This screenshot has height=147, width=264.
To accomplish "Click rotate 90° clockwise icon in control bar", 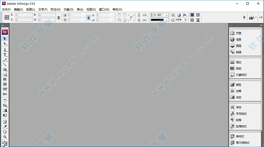I will click(119, 15).
